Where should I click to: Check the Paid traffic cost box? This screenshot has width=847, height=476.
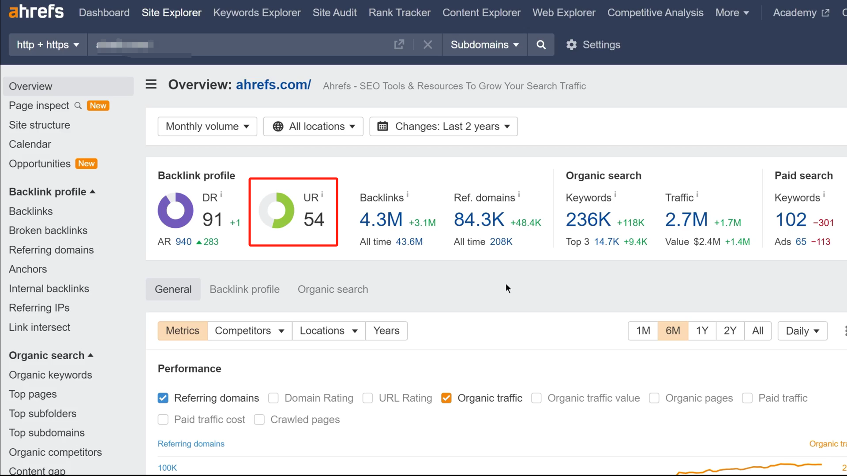163,419
